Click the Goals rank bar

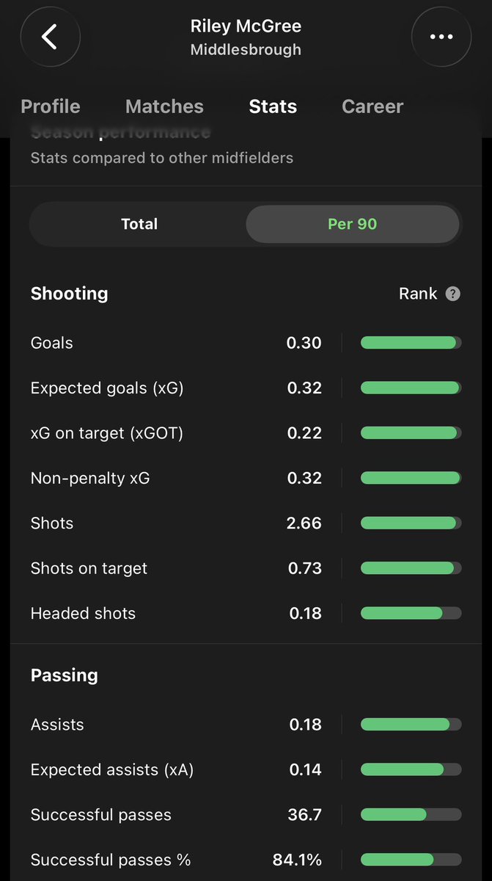pyautogui.click(x=411, y=343)
